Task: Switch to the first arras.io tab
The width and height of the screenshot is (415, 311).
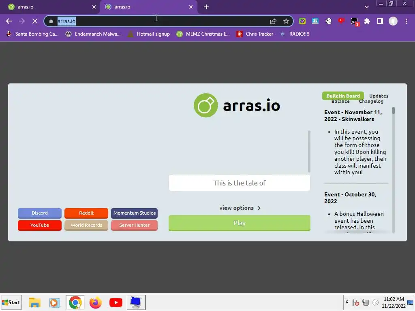Action: 50,7
